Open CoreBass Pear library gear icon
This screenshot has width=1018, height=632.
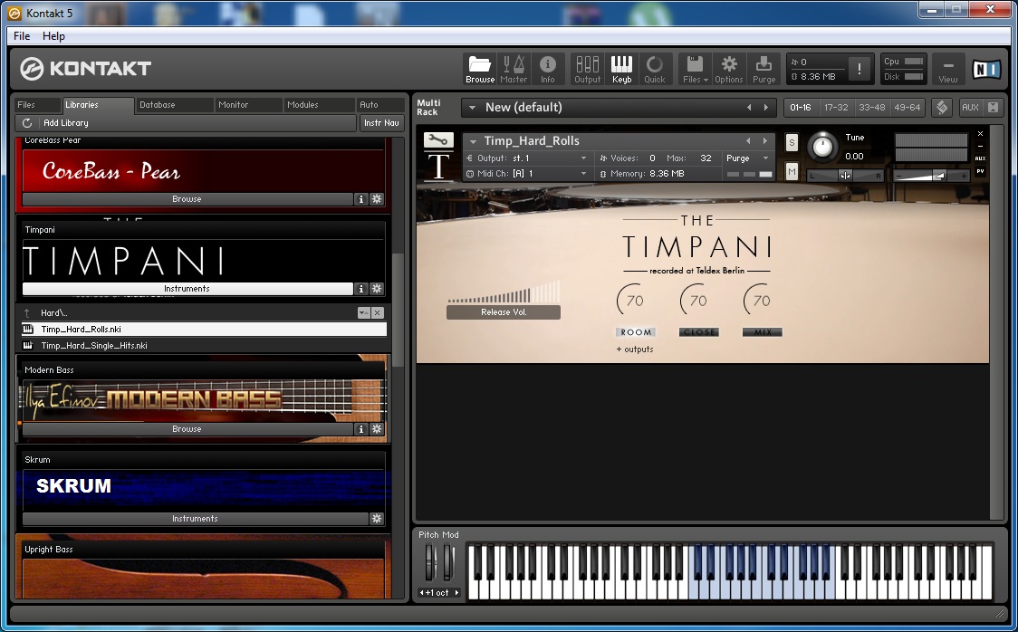click(377, 199)
